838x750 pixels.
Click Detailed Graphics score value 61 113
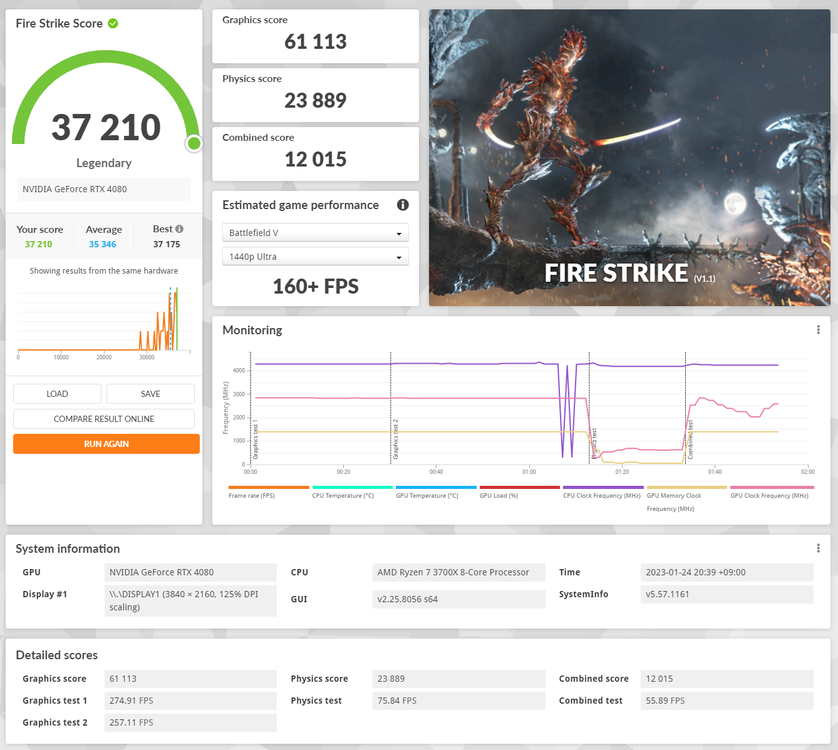click(190, 679)
